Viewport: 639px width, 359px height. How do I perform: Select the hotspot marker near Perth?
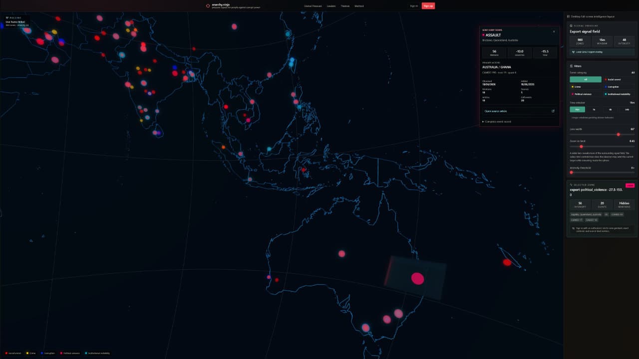click(x=269, y=277)
